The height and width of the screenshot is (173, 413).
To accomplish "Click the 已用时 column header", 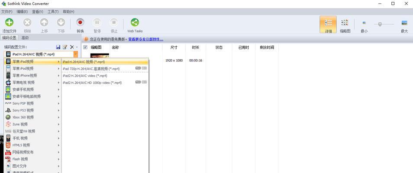I will pos(244,48).
